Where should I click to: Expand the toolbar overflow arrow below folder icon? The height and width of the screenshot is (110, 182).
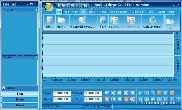[x=170, y=29]
